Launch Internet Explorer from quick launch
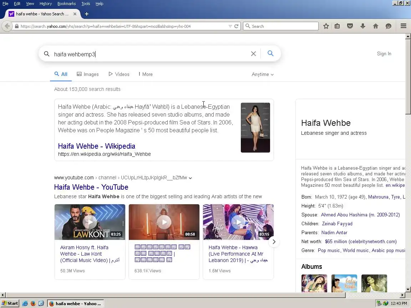 [25, 304]
